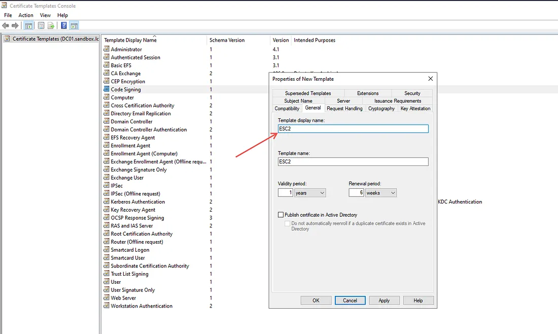This screenshot has width=558, height=334.
Task: Toggle the Show/Hide Console Tree toolbar icon
Action: [29, 25]
